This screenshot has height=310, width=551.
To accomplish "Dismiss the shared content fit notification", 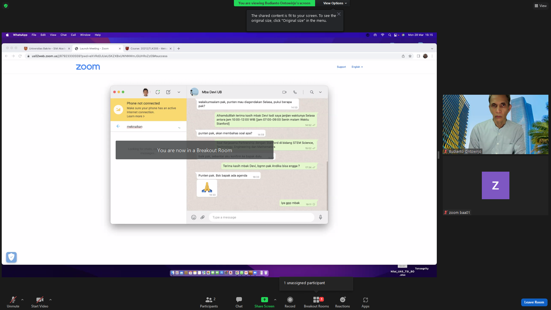I will point(339,14).
